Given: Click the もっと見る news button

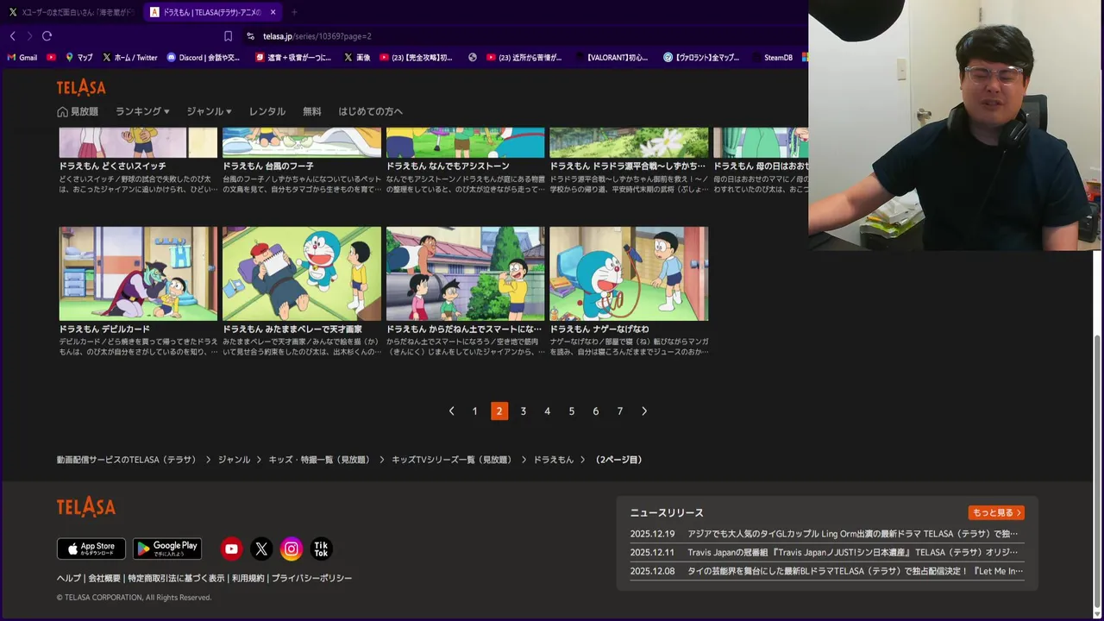Looking at the screenshot, I should [x=996, y=512].
